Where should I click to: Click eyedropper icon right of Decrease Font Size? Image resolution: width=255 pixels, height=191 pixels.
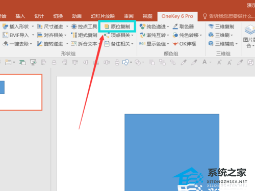(240, 62)
